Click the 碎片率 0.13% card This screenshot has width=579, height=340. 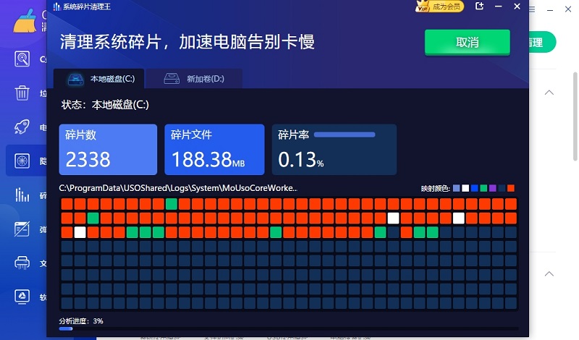334,150
